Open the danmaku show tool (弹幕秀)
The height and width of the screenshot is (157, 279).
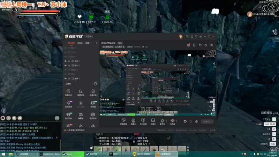[x=81, y=116]
